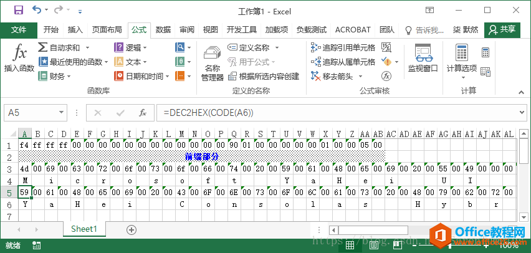Switch to the 开发工具 ribbon tab
Image resolution: width=531 pixels, height=253 pixels.
(x=242, y=30)
